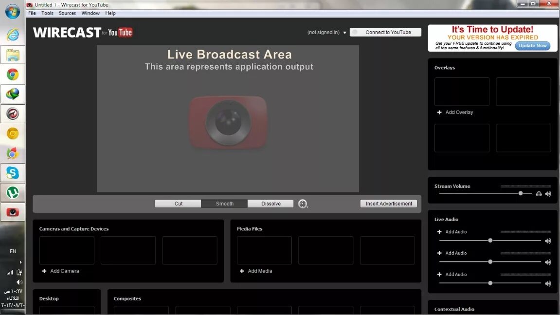Open uTorrent from the taskbar

pos(13,193)
